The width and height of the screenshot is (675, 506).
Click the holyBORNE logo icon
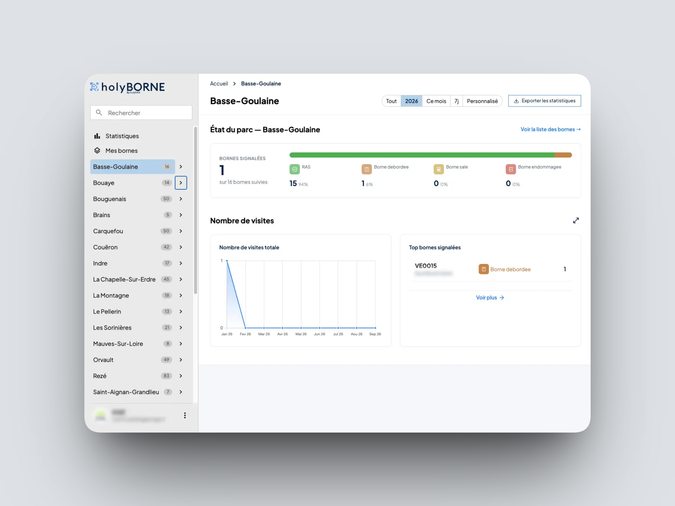pos(94,87)
